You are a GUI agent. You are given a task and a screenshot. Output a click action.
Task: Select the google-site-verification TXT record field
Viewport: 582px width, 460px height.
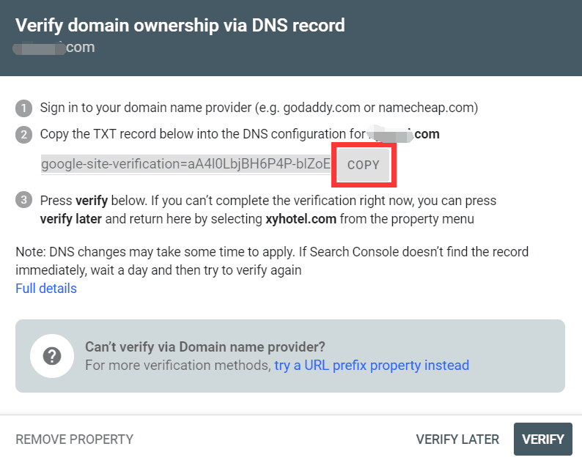pyautogui.click(x=186, y=164)
